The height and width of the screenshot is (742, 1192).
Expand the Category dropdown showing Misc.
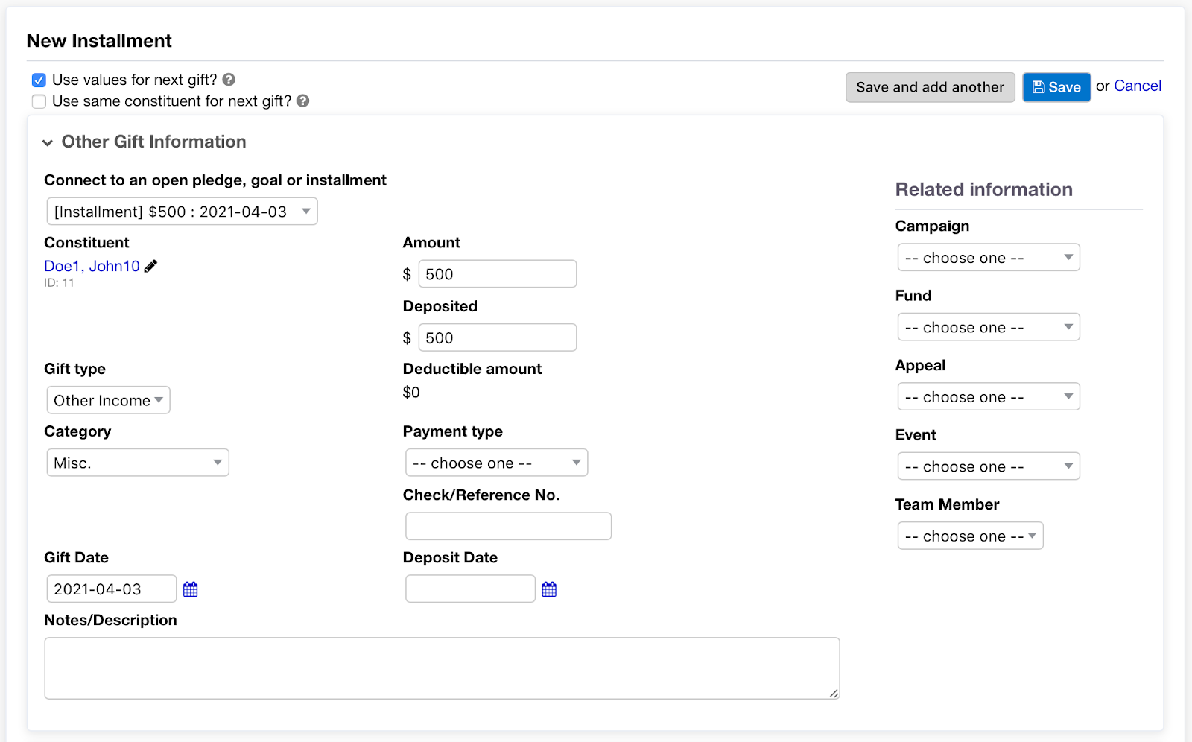138,463
